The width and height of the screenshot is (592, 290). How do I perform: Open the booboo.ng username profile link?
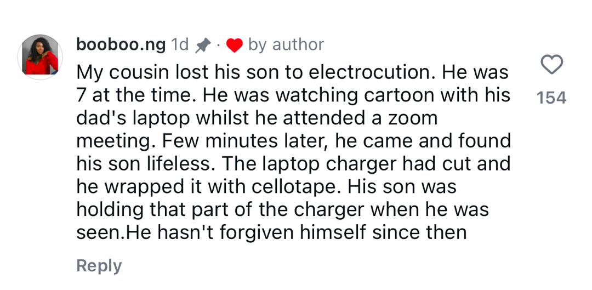121,44
